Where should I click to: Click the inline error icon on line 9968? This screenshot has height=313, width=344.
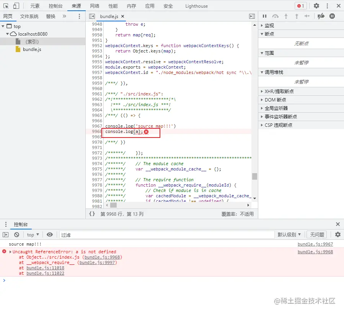146,131
